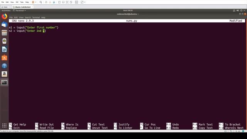Open terminal window Search menu

28,17
